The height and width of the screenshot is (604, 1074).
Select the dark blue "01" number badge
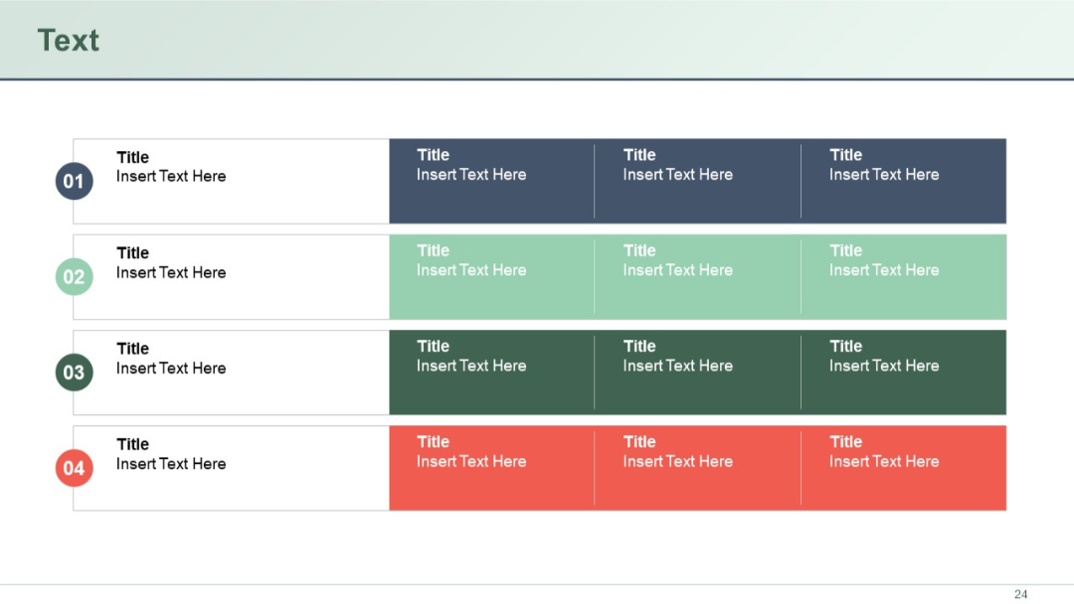pos(74,181)
